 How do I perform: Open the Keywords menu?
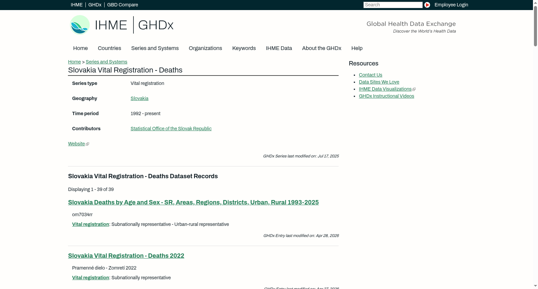244,48
